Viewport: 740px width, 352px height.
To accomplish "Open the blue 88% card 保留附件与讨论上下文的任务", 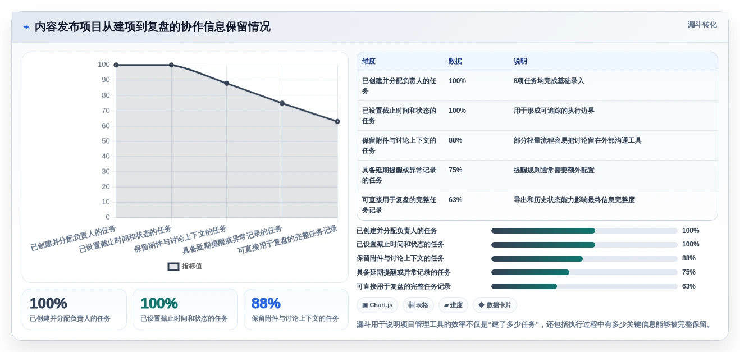I will (296, 309).
